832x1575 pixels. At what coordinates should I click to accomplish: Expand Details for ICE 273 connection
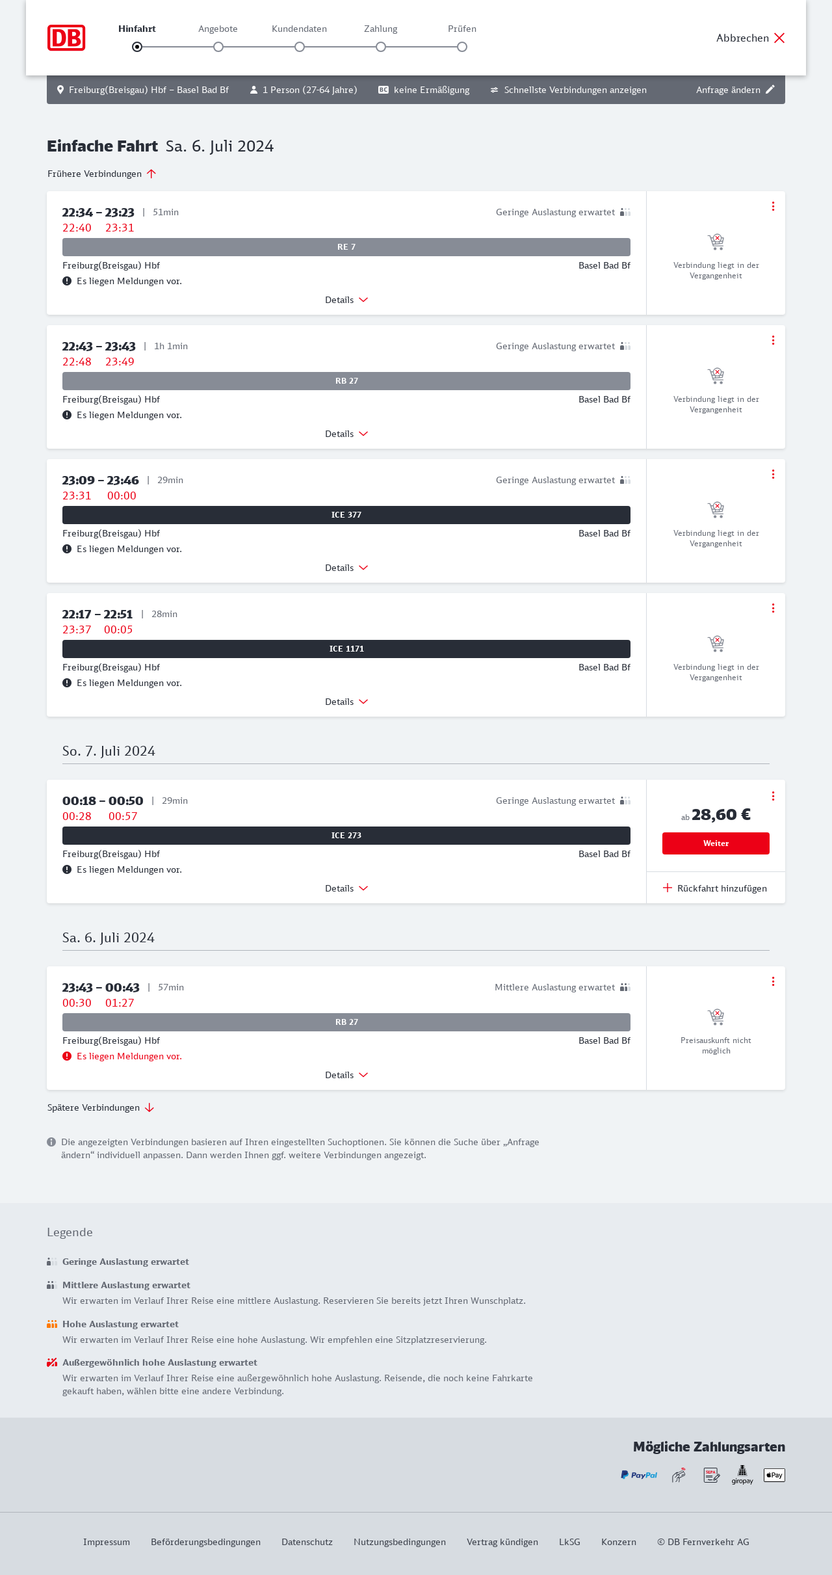pyautogui.click(x=346, y=888)
